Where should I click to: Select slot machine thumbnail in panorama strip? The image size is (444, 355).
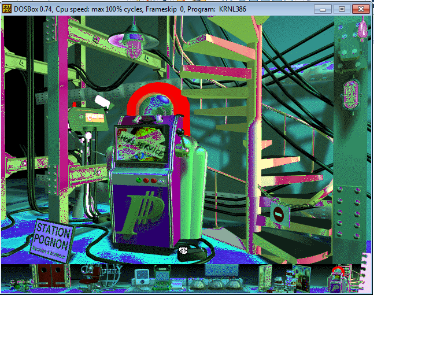point(339,279)
